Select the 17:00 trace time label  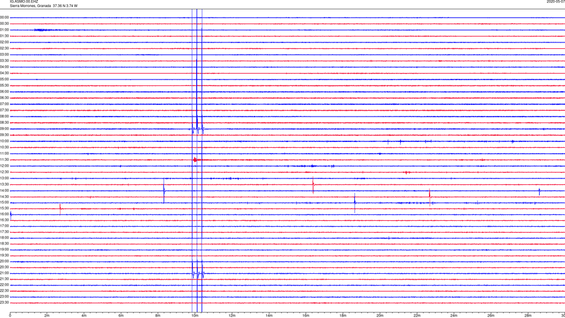coord(4,226)
